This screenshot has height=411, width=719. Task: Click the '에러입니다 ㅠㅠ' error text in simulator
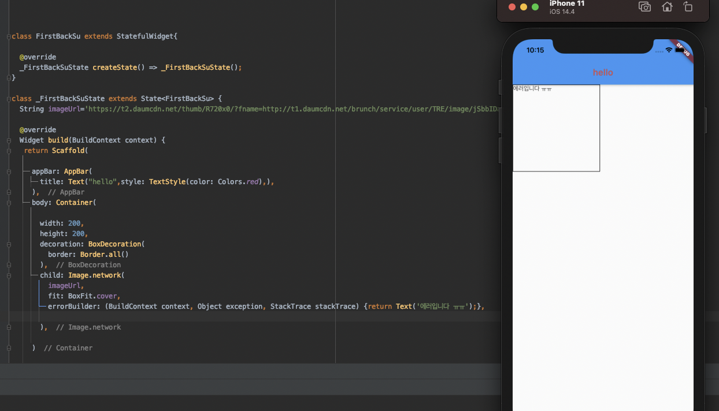(532, 88)
